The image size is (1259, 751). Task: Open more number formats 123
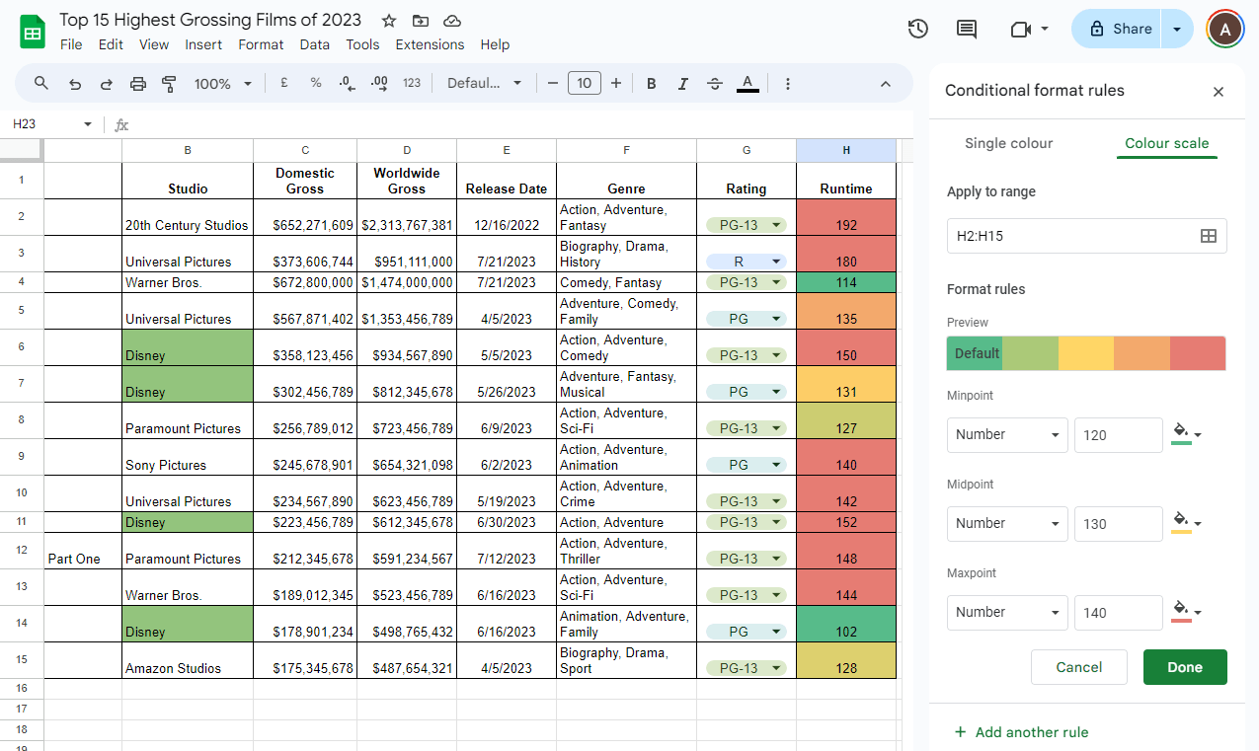tap(412, 84)
